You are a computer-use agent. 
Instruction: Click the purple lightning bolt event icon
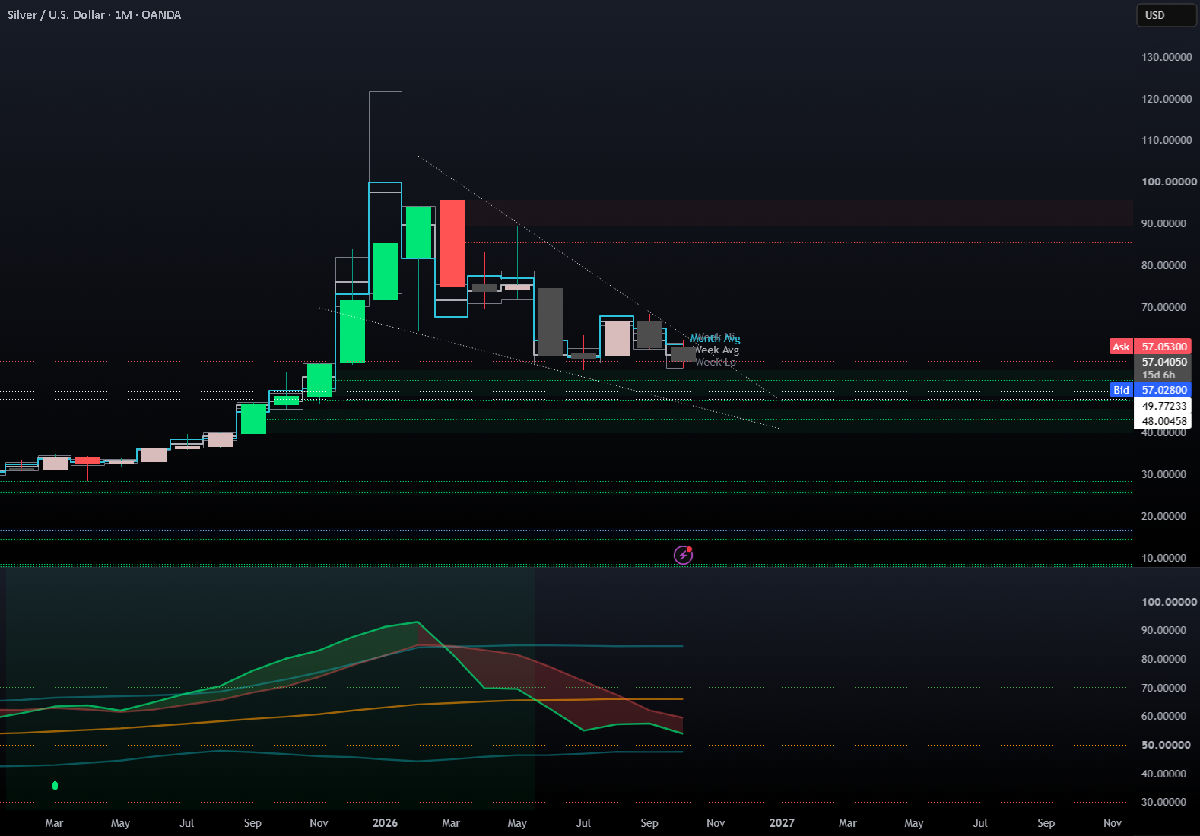[x=683, y=555]
